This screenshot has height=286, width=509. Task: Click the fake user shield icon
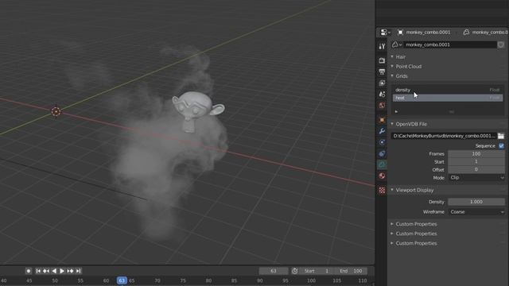pos(501,44)
